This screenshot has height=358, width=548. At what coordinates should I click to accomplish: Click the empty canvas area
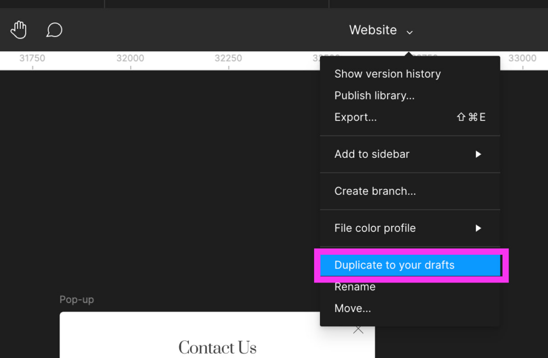click(x=161, y=177)
